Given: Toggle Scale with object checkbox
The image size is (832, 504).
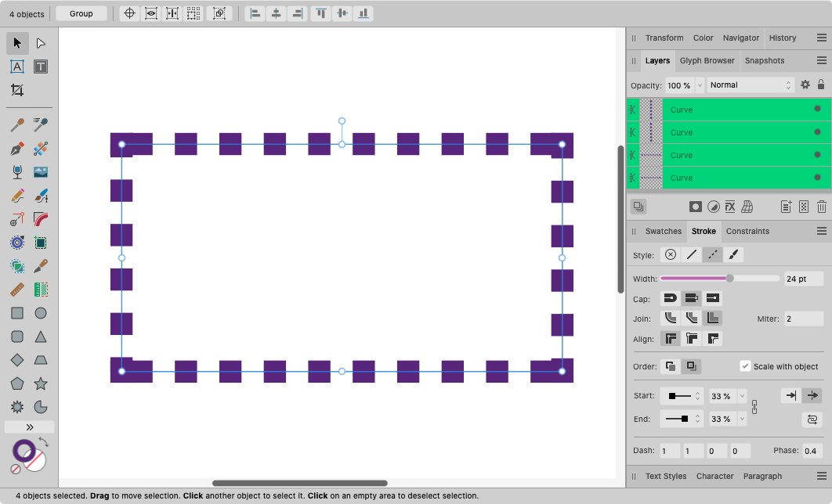Looking at the screenshot, I should pos(745,366).
